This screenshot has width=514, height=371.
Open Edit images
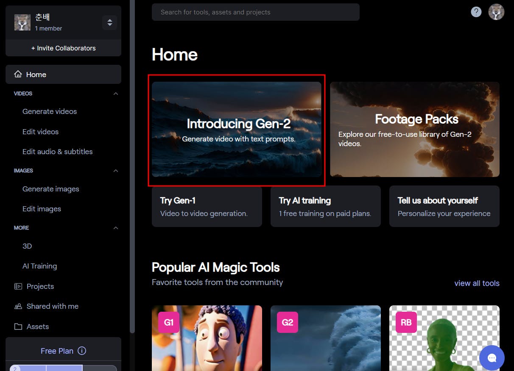[42, 209]
